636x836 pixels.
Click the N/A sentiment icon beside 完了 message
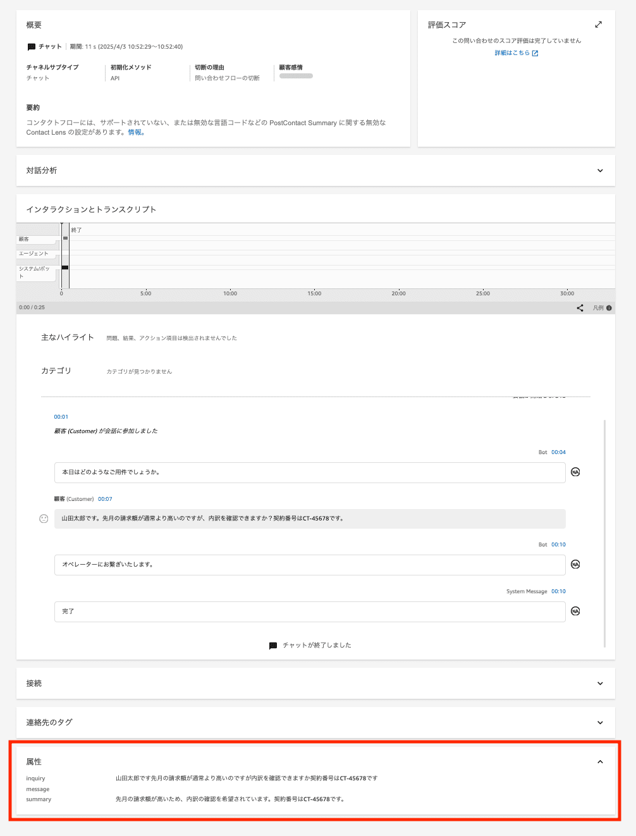(x=575, y=611)
